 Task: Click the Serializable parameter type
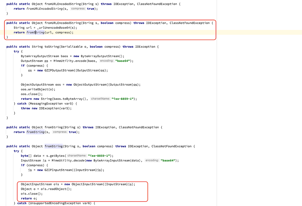tap(72, 47)
